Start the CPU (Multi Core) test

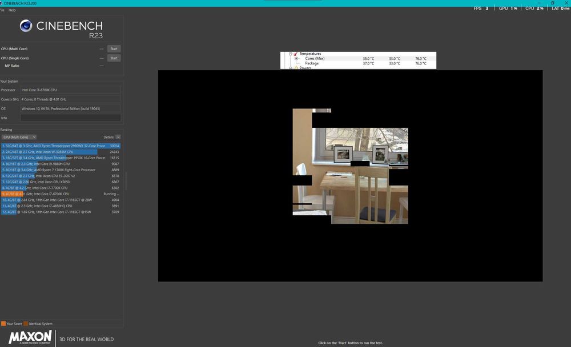click(114, 49)
